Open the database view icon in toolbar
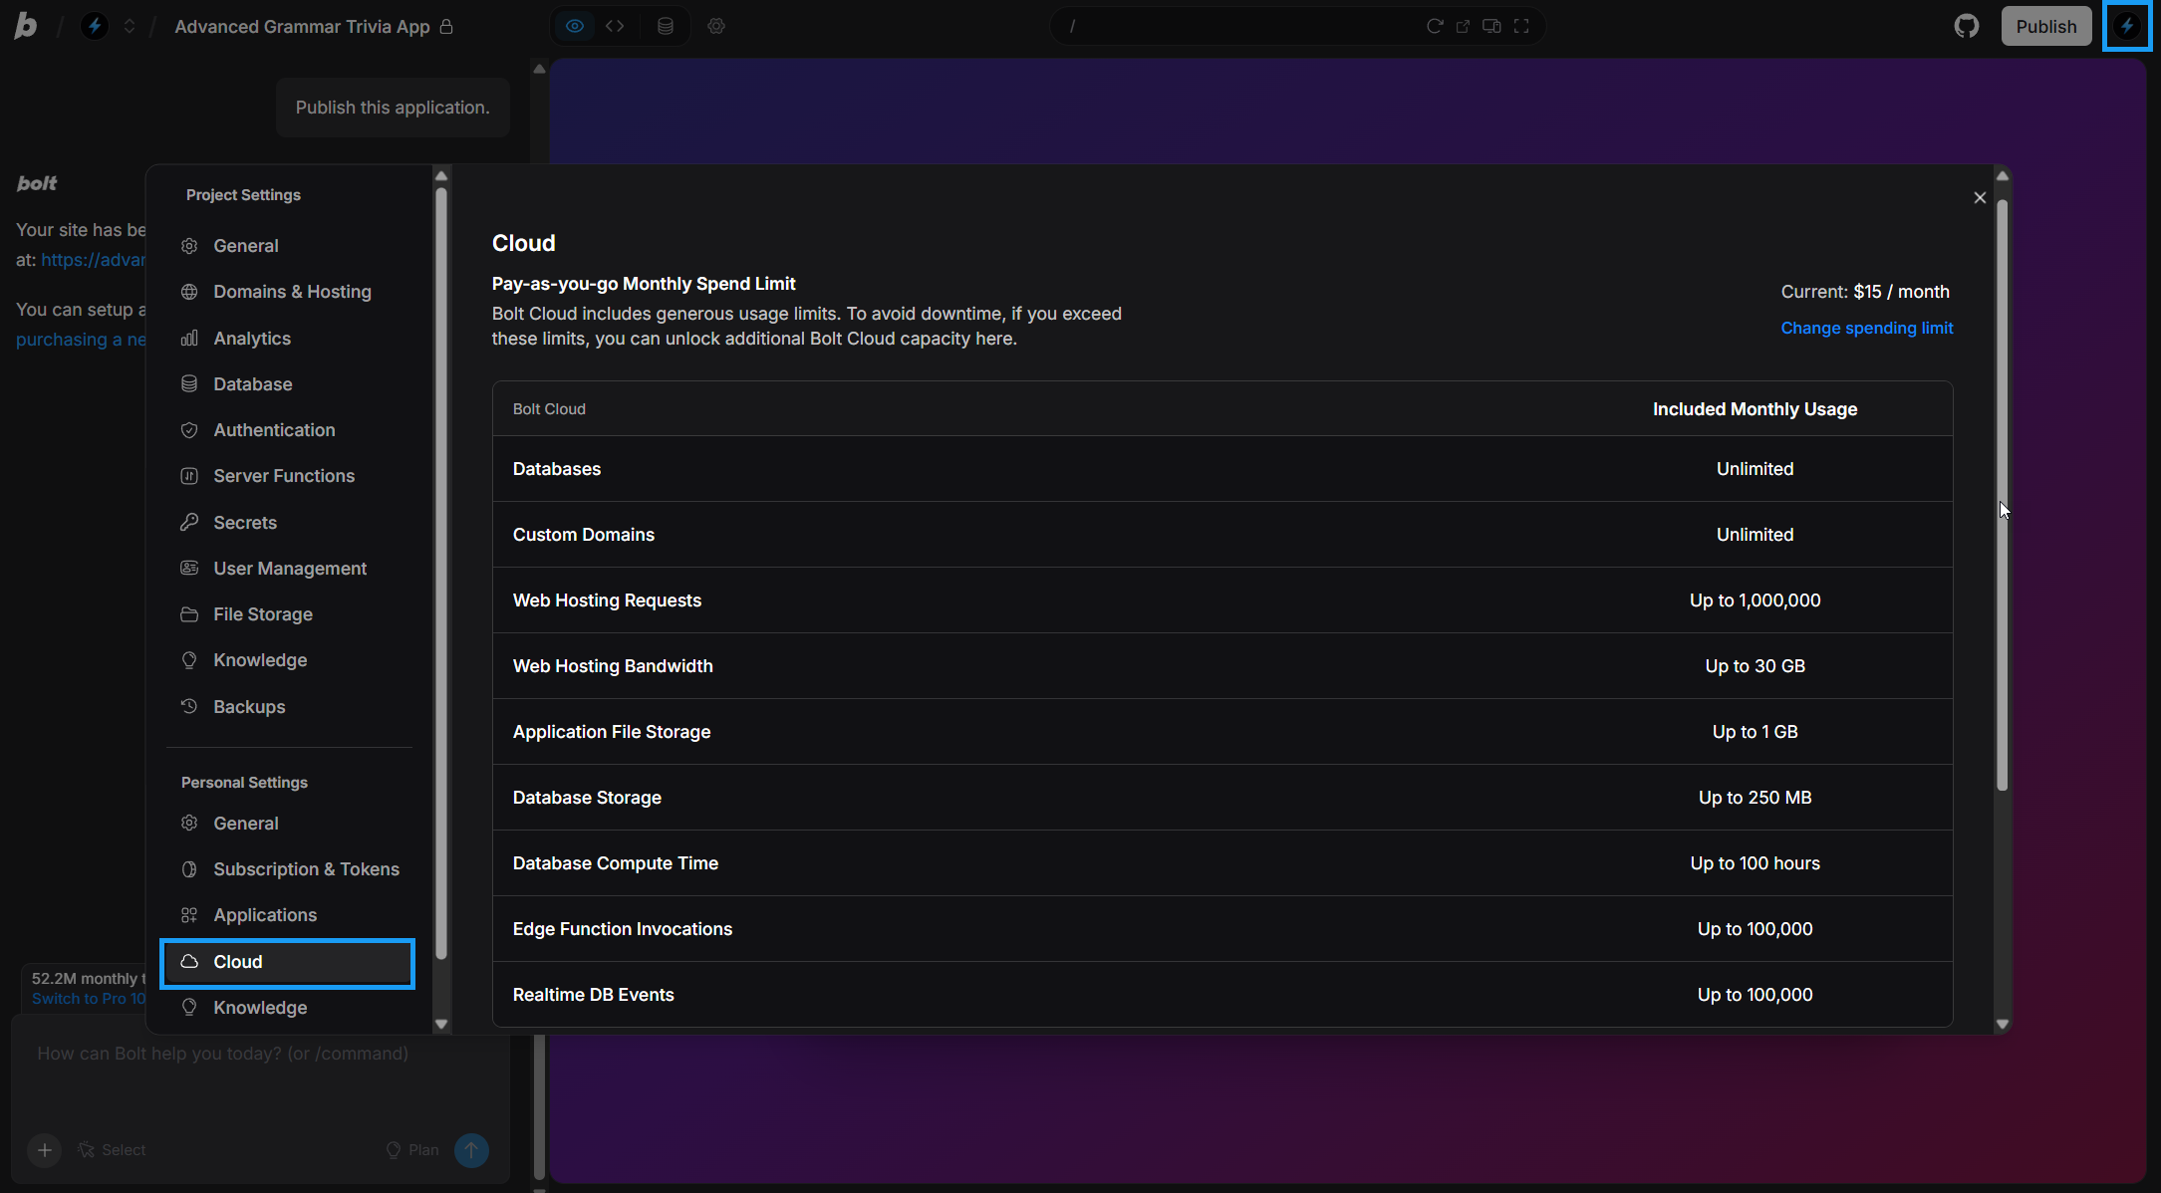The width and height of the screenshot is (2161, 1193). coord(666,26)
